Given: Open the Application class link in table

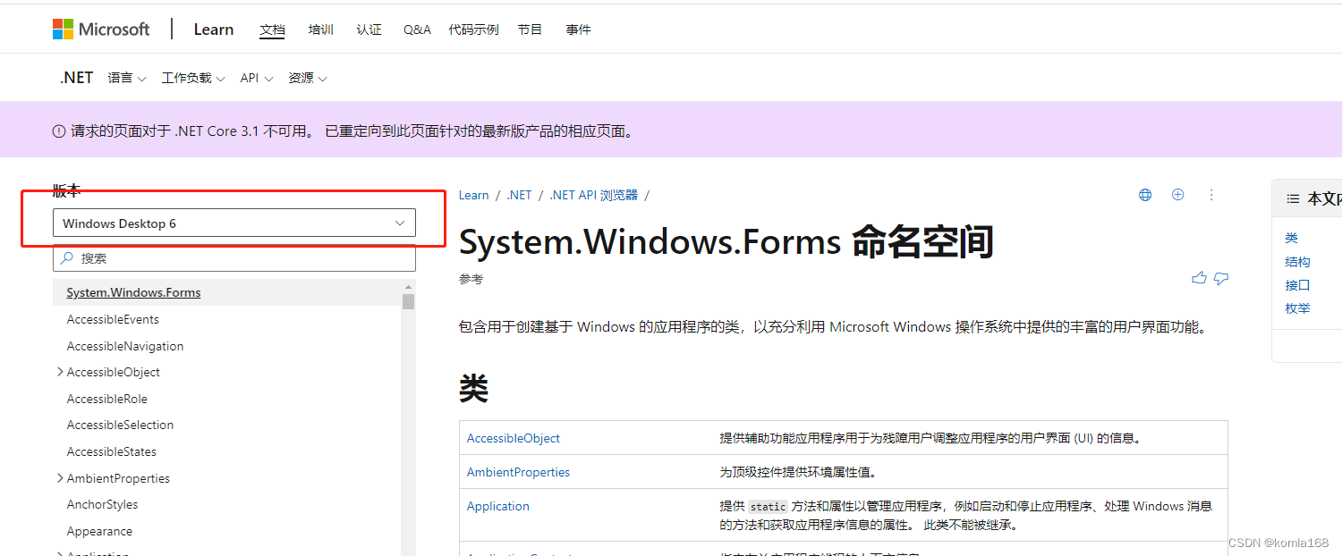Looking at the screenshot, I should click(x=498, y=506).
